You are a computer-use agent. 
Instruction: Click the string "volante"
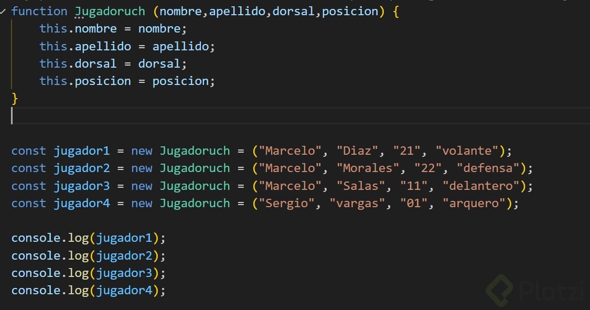point(467,151)
